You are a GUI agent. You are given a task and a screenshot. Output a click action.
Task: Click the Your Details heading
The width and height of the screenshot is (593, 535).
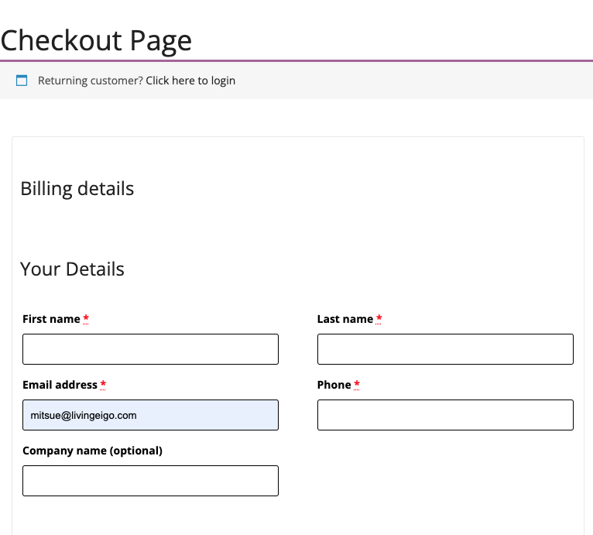tap(72, 269)
